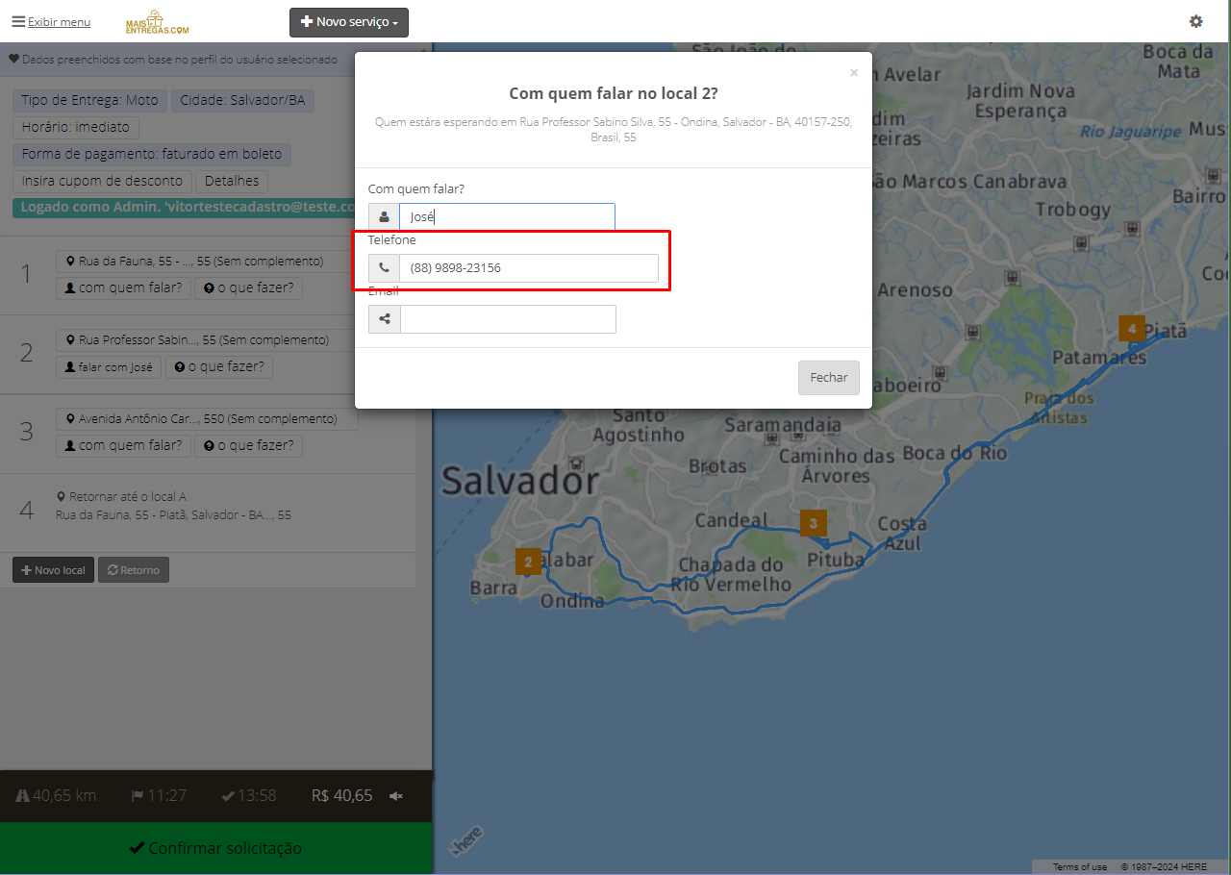The image size is (1231, 875).
Task: Open the hamburger Exibir menu icon
Action: [x=18, y=21]
